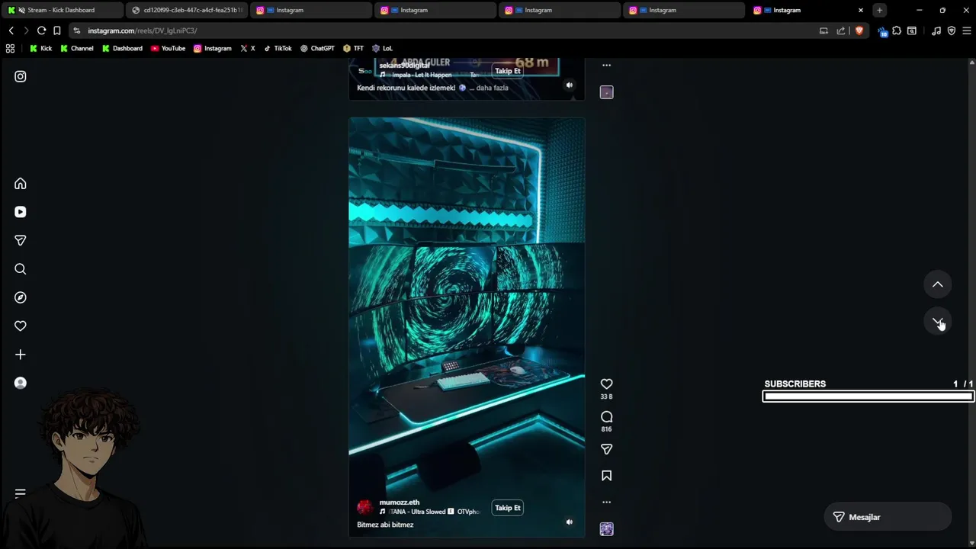Expand caption with 'daha fazla' link
This screenshot has width=976, height=549.
pyautogui.click(x=492, y=88)
